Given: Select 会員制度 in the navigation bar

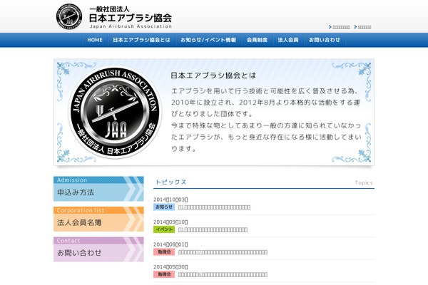Looking at the screenshot, I should (x=257, y=40).
